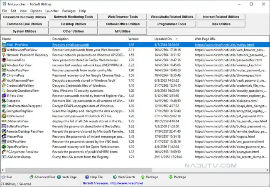Click the up-arrow Package button
This screenshot has width=270, height=187.
click(149, 177)
